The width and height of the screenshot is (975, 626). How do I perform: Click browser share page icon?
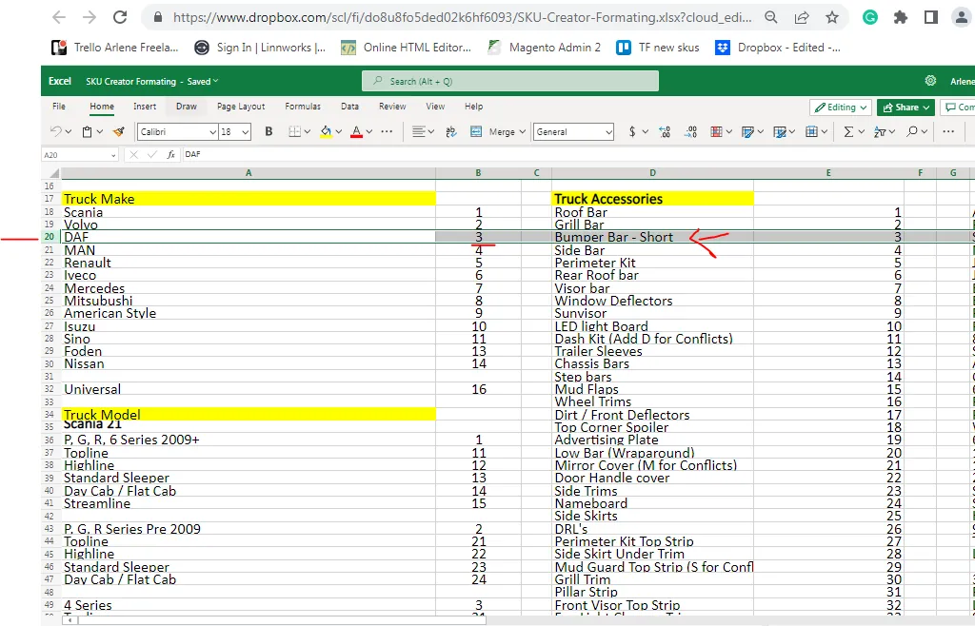(802, 17)
